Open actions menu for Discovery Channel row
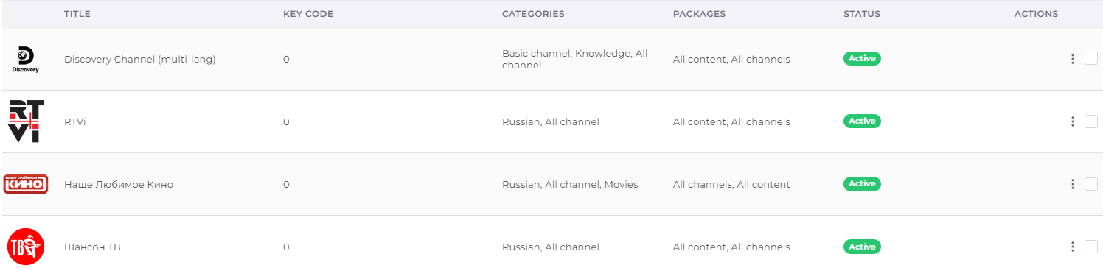This screenshot has height=268, width=1103. click(1073, 59)
